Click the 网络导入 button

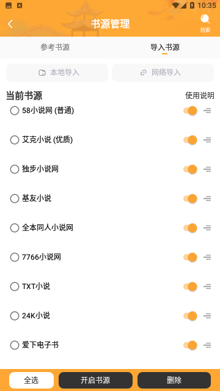pyautogui.click(x=163, y=73)
